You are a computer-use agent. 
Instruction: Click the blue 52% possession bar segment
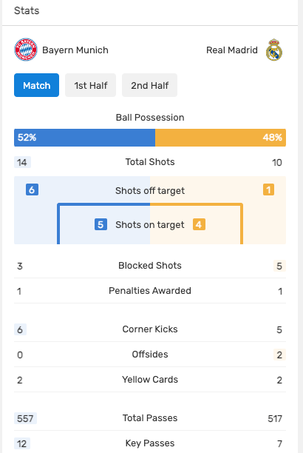point(84,138)
